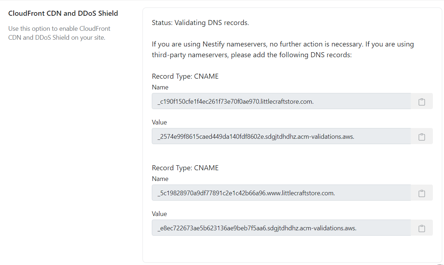This screenshot has width=444, height=265.
Task: Click the 'CDN and DDoS Shield on your site' line
Action: [x=57, y=38]
